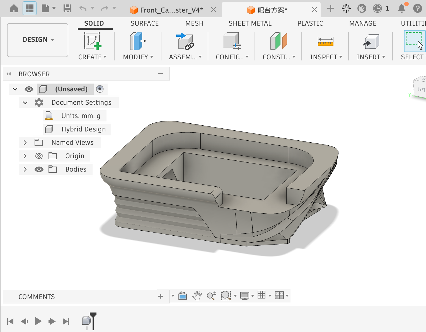Open the extensions icon in title bar

346,8
